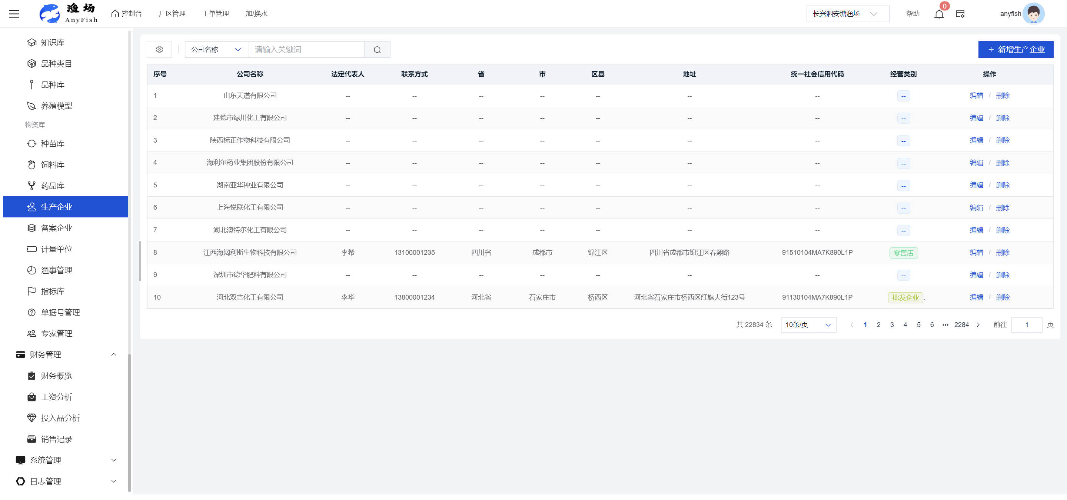
Task: Click the window icon beside the bell
Action: 960,14
